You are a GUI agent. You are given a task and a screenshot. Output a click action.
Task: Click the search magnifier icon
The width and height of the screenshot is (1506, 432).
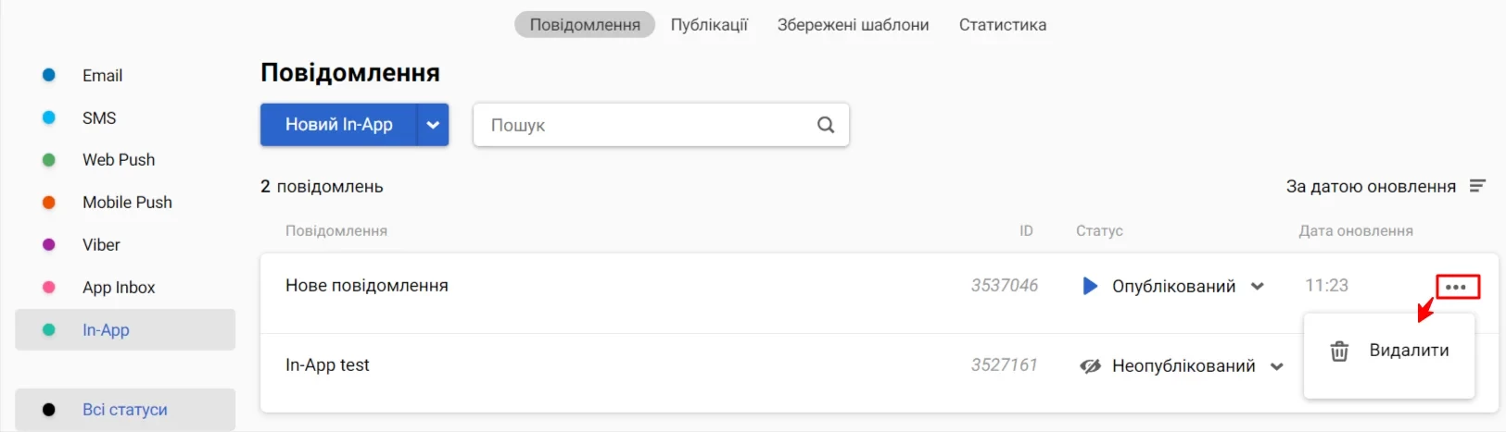pyautogui.click(x=826, y=124)
